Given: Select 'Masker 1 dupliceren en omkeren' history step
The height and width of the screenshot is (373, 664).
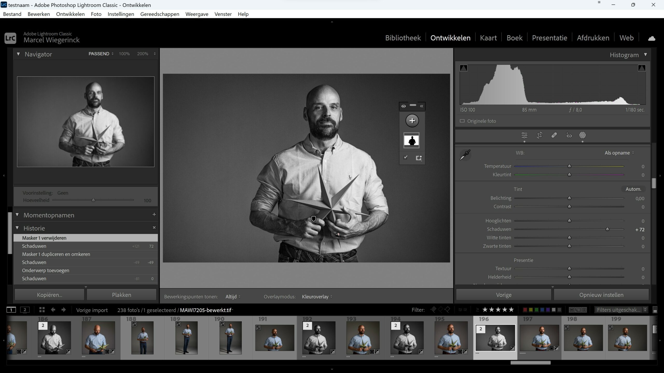Looking at the screenshot, I should (86, 254).
